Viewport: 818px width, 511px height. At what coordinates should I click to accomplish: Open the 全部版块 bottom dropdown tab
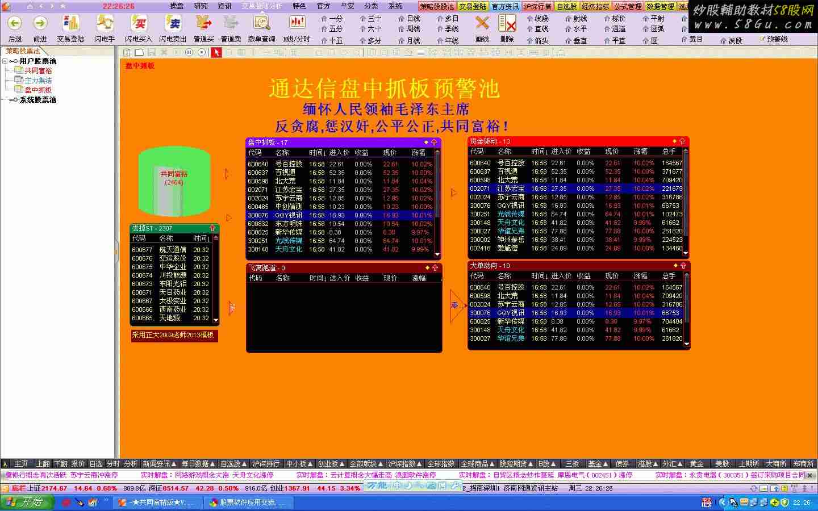(366, 464)
